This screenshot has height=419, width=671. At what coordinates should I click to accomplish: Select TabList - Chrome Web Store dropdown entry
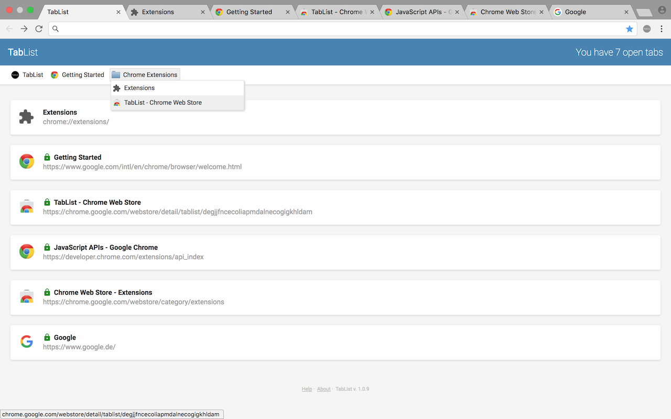177,103
